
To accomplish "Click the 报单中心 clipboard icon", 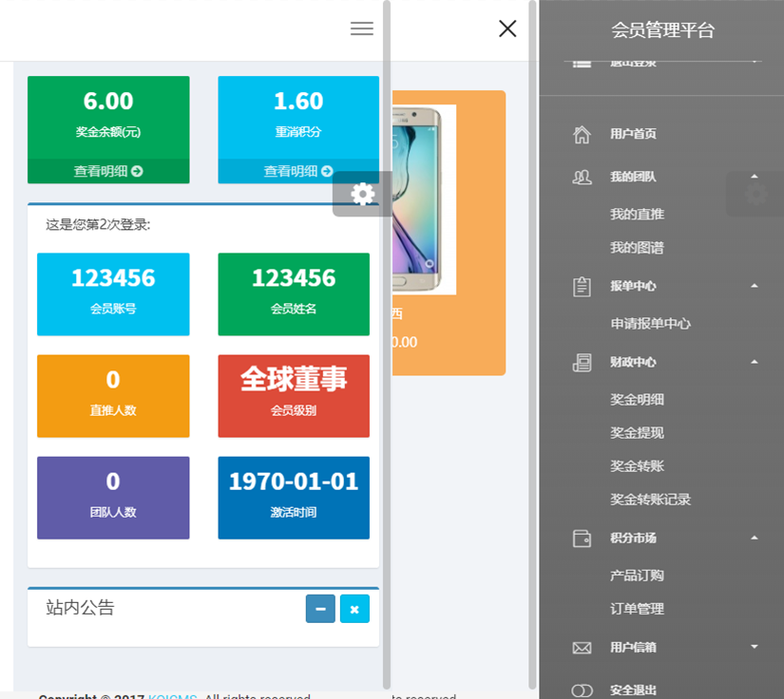I will point(582,286).
